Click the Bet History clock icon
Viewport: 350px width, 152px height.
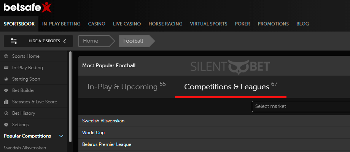(6, 113)
